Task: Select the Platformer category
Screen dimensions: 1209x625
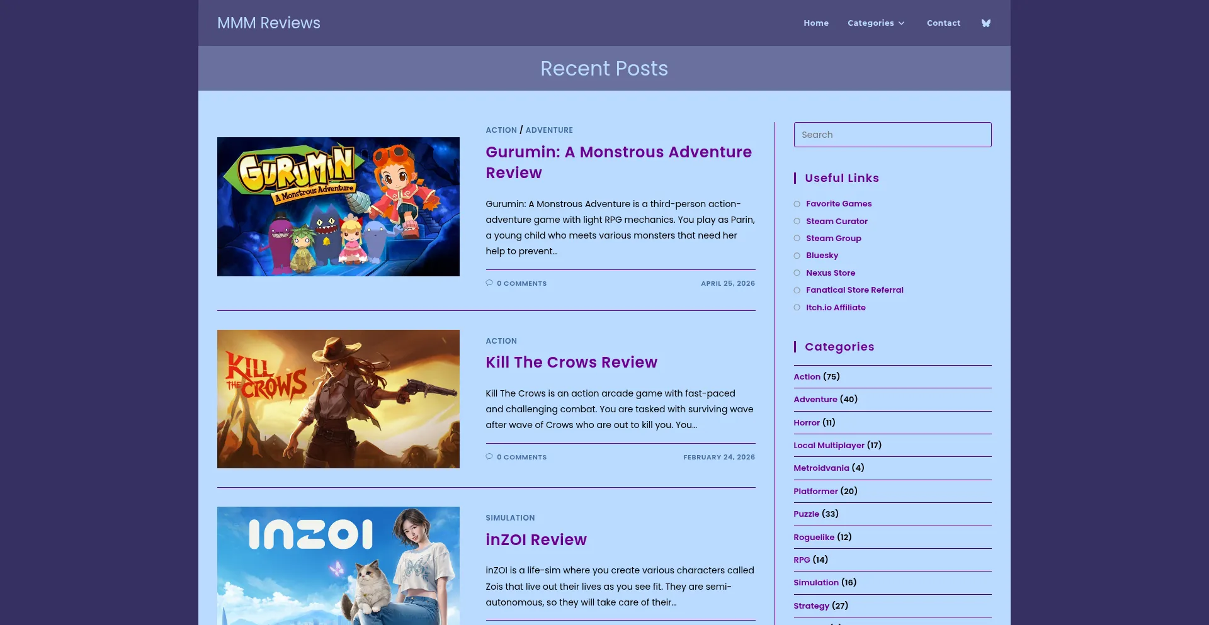Action: [x=815, y=491]
